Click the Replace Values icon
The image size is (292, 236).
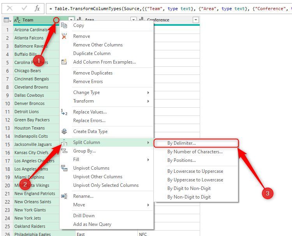[64, 112]
